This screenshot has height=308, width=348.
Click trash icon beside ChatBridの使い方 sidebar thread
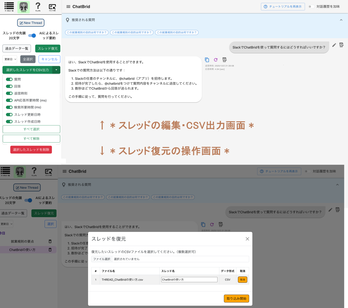pyautogui.click(x=50, y=250)
